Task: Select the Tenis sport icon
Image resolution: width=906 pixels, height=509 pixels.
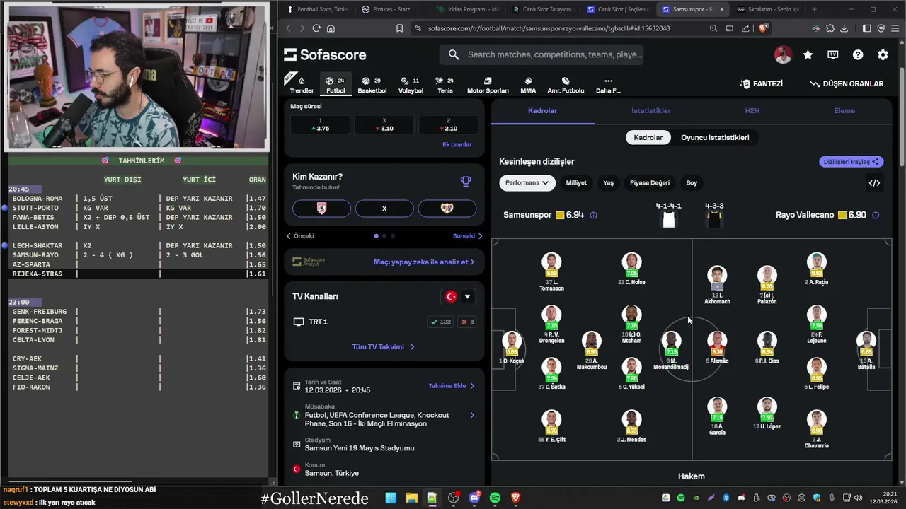Action: click(x=445, y=85)
